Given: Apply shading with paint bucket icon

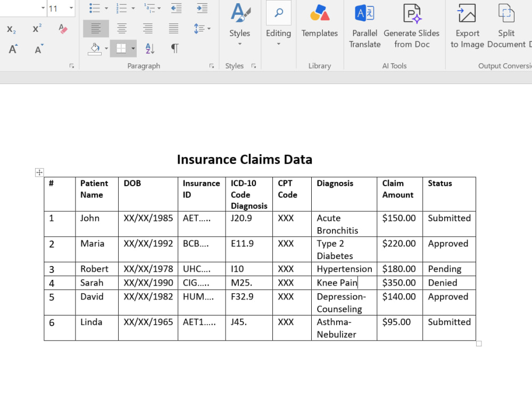Looking at the screenshot, I should click(95, 48).
